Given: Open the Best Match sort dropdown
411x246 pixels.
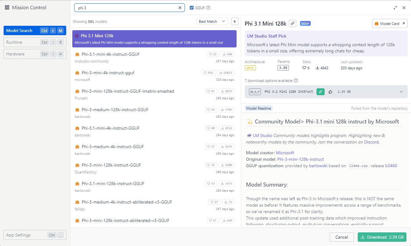Looking at the screenshot, I should [212, 21].
